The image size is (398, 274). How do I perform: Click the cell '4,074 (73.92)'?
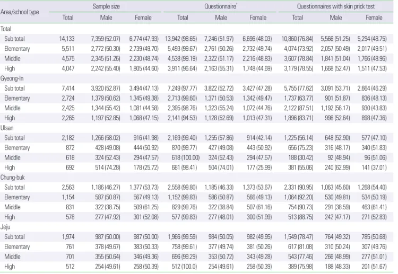[x=298, y=48]
